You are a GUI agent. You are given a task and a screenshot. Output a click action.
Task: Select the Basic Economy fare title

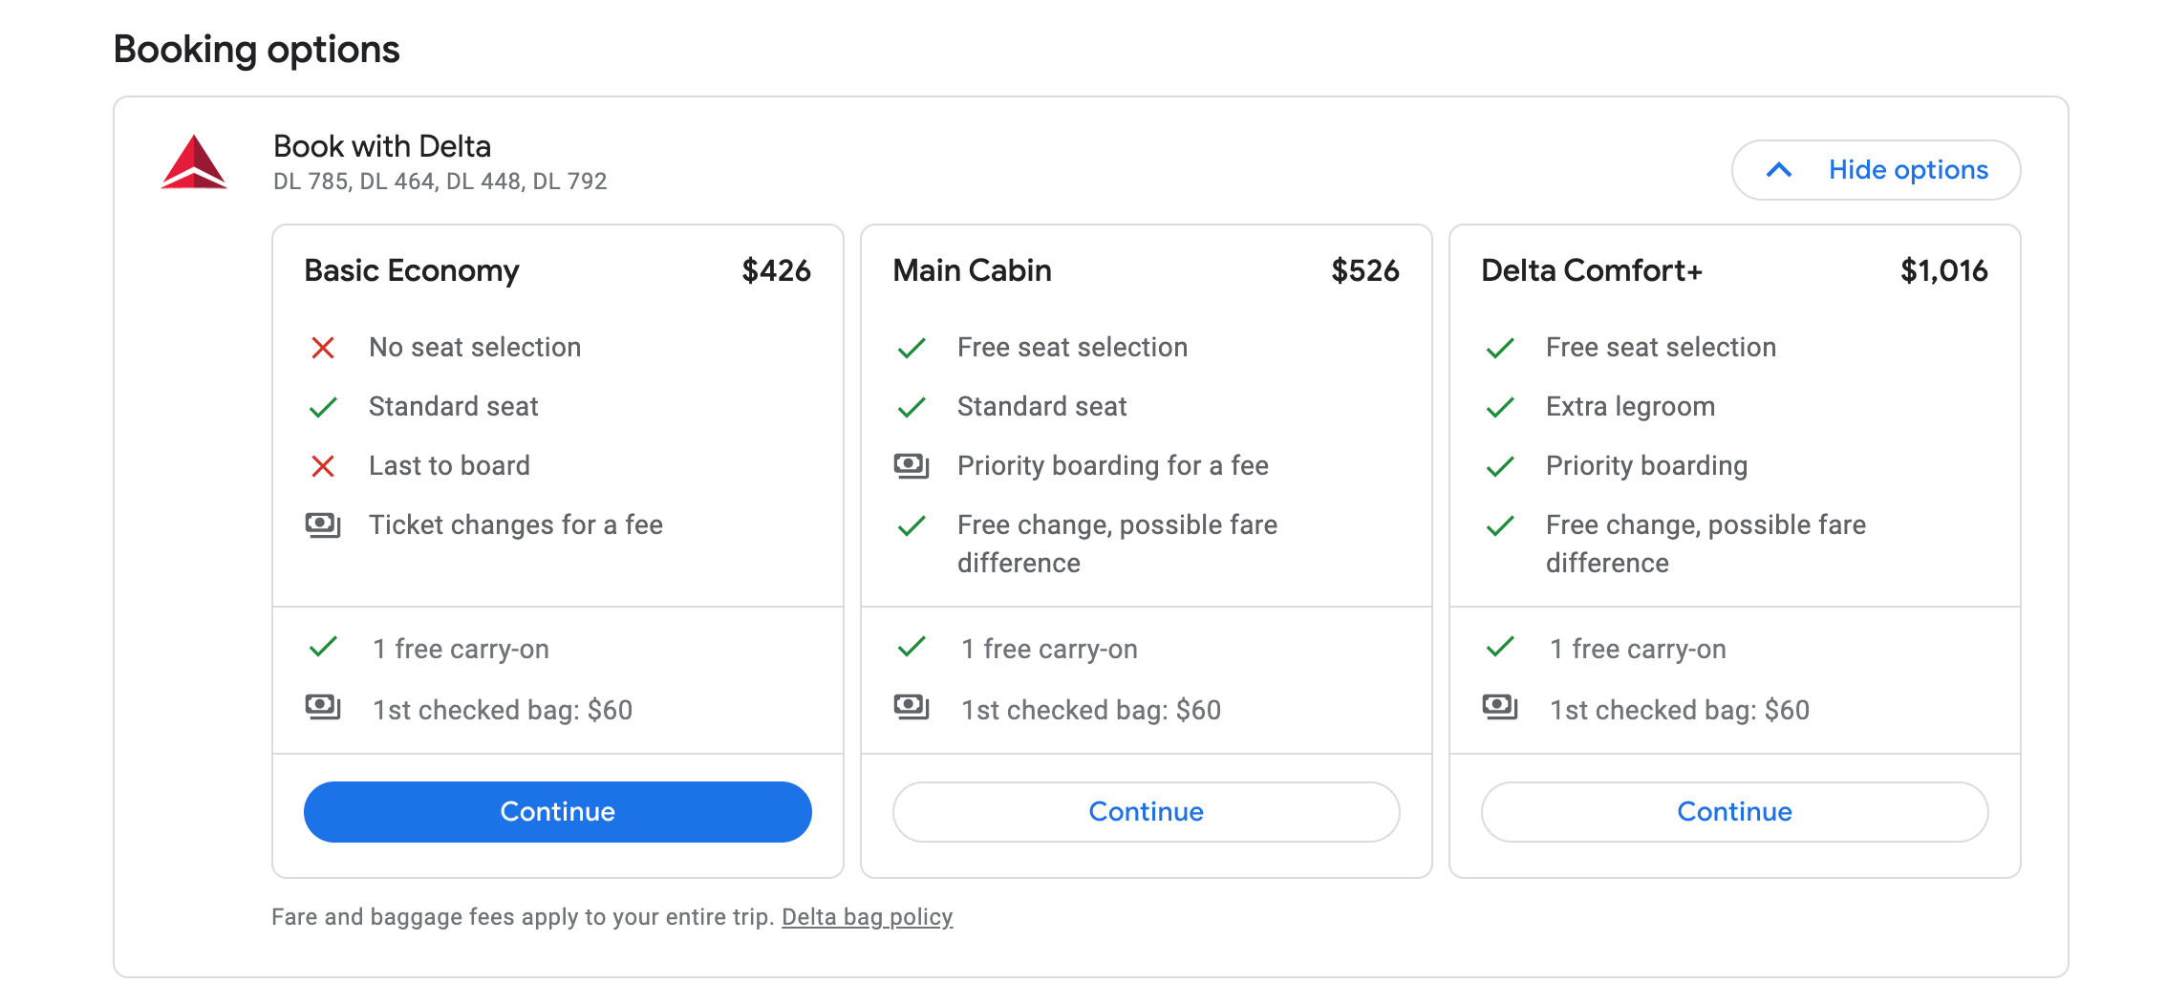click(x=412, y=271)
